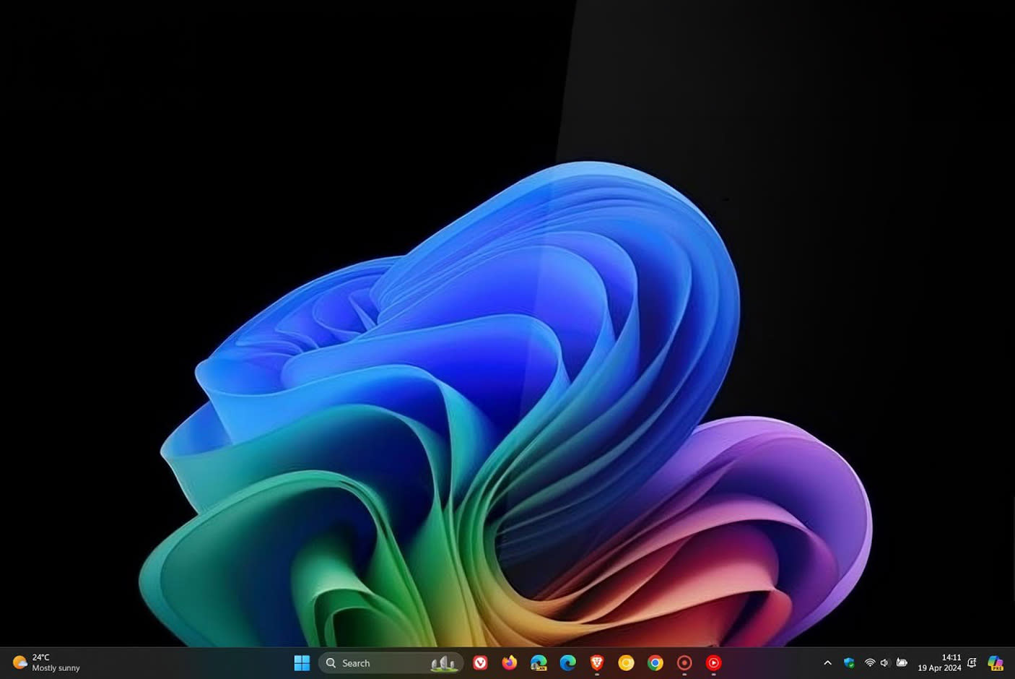Open Google Chrome from the taskbar
Screen dimensions: 1015x679
655,663
